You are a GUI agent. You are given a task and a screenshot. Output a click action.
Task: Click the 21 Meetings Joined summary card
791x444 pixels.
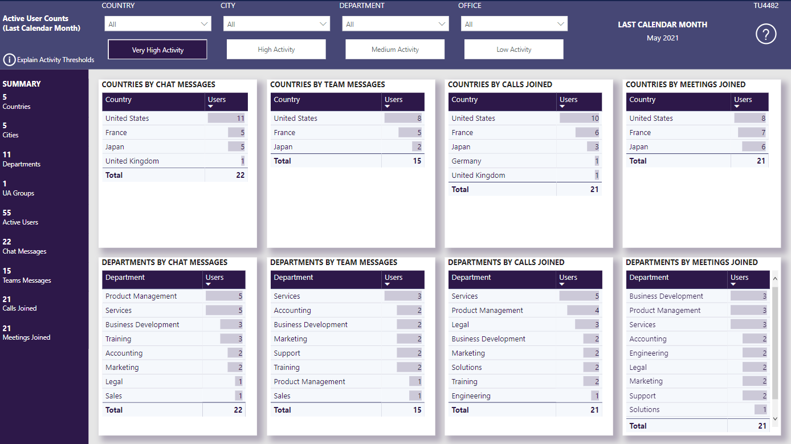(26, 333)
